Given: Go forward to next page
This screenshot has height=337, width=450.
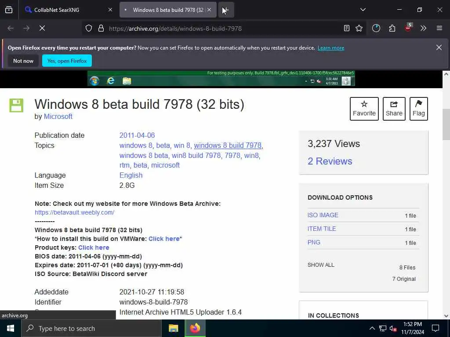Looking at the screenshot, I should click(26, 28).
